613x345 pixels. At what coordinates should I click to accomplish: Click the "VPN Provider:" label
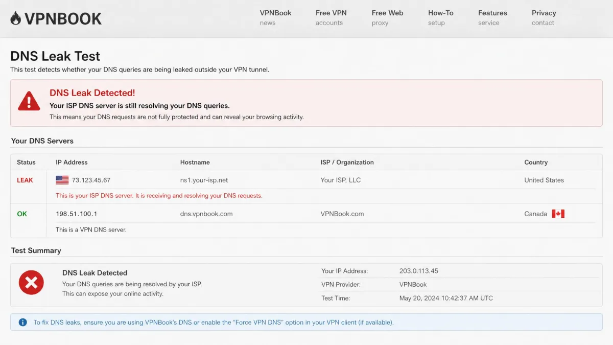click(341, 285)
